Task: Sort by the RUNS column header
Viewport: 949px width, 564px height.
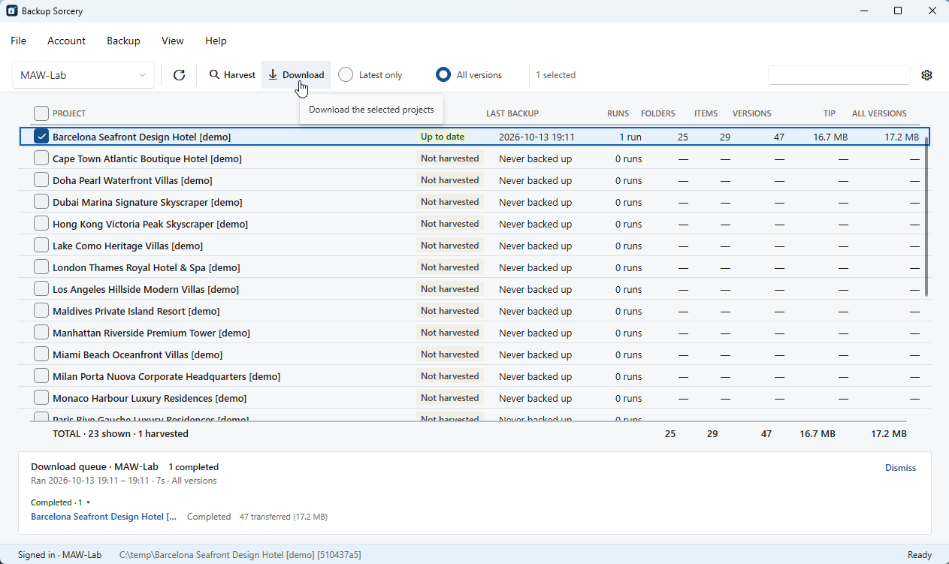Action: [618, 113]
